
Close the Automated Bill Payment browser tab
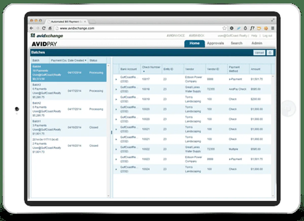click(x=86, y=22)
